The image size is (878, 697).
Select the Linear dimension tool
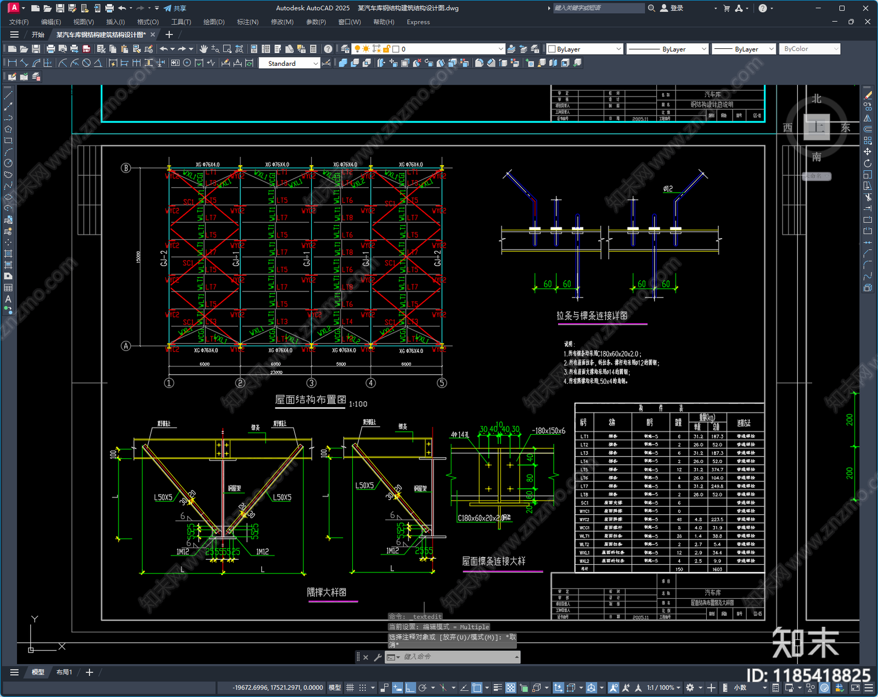12,63
